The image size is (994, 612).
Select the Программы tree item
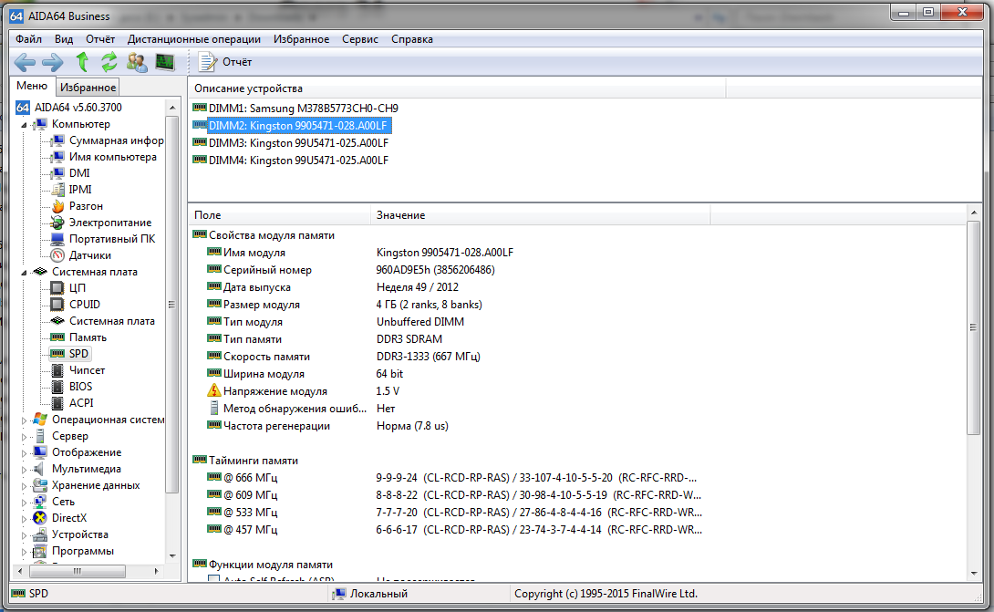[82, 551]
